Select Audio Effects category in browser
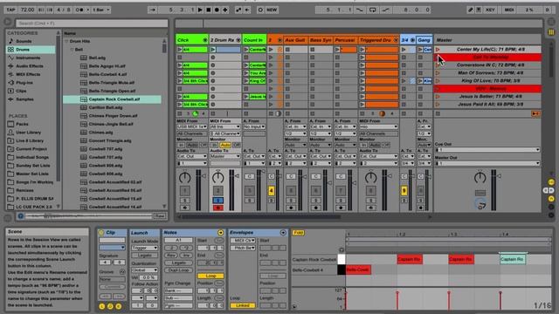Image resolution: width=559 pixels, height=314 pixels. click(29, 66)
